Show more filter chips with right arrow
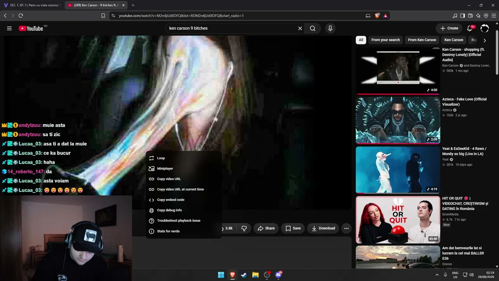 (x=485, y=40)
